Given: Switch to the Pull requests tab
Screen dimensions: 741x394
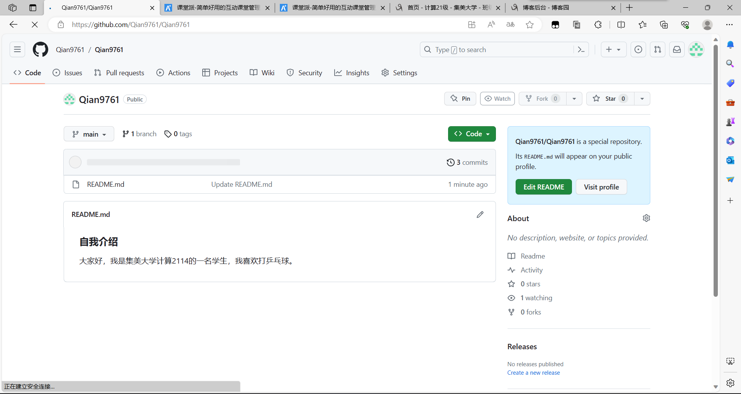Looking at the screenshot, I should [x=119, y=73].
